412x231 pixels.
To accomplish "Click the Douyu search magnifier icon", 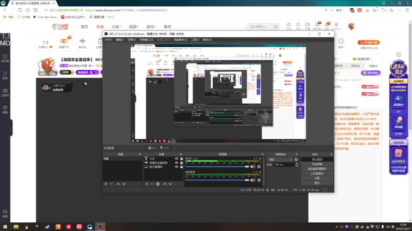I will (276, 27).
